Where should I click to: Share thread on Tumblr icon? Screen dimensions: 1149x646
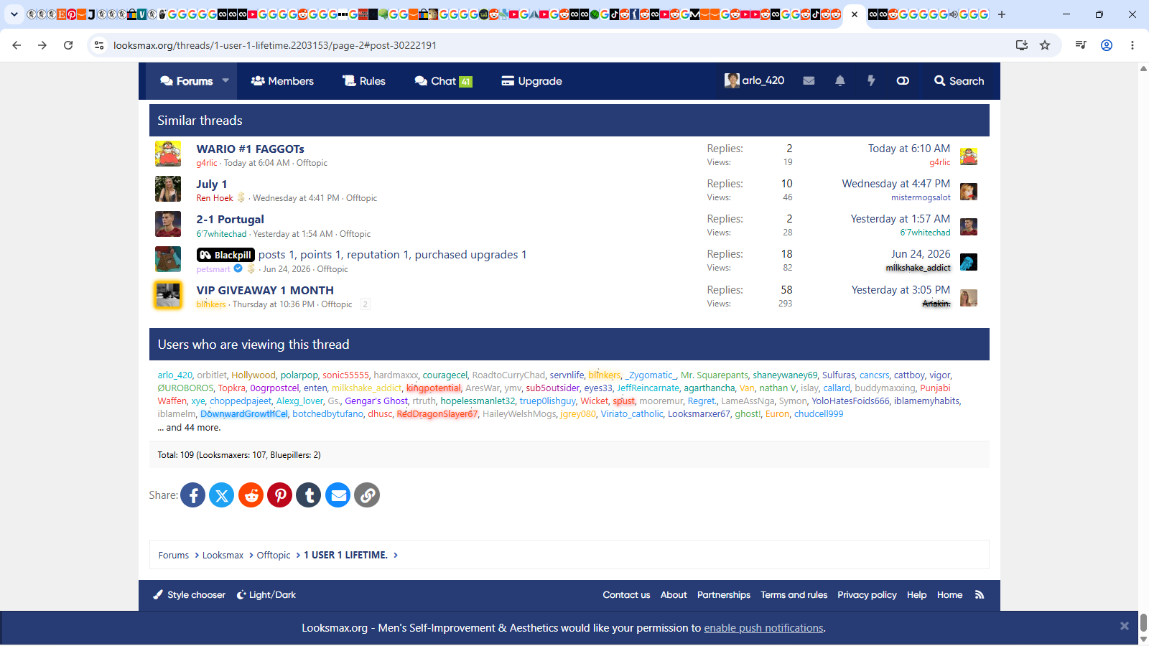[309, 495]
